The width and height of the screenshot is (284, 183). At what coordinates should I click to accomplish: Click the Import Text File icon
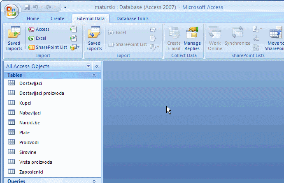coord(73,29)
